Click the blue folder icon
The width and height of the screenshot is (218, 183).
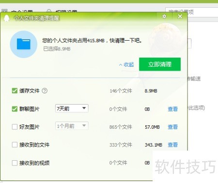[24, 44]
